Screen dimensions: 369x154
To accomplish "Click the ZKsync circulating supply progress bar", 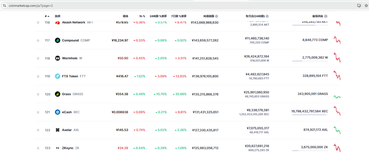I will (x=310, y=151).
